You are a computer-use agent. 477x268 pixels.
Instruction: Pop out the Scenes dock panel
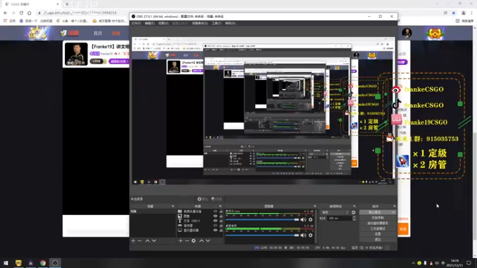[173, 206]
